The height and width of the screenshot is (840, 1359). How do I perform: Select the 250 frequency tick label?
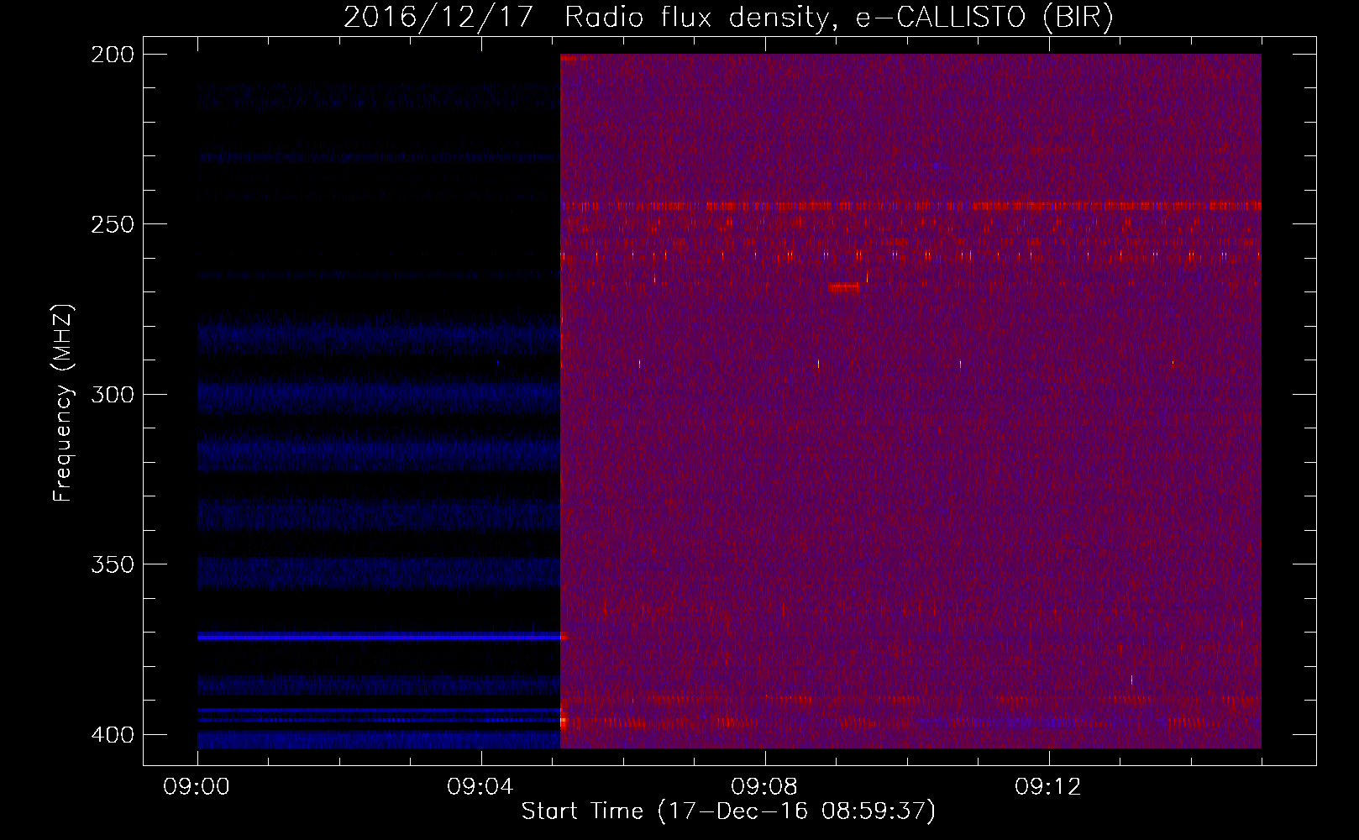click(x=112, y=224)
